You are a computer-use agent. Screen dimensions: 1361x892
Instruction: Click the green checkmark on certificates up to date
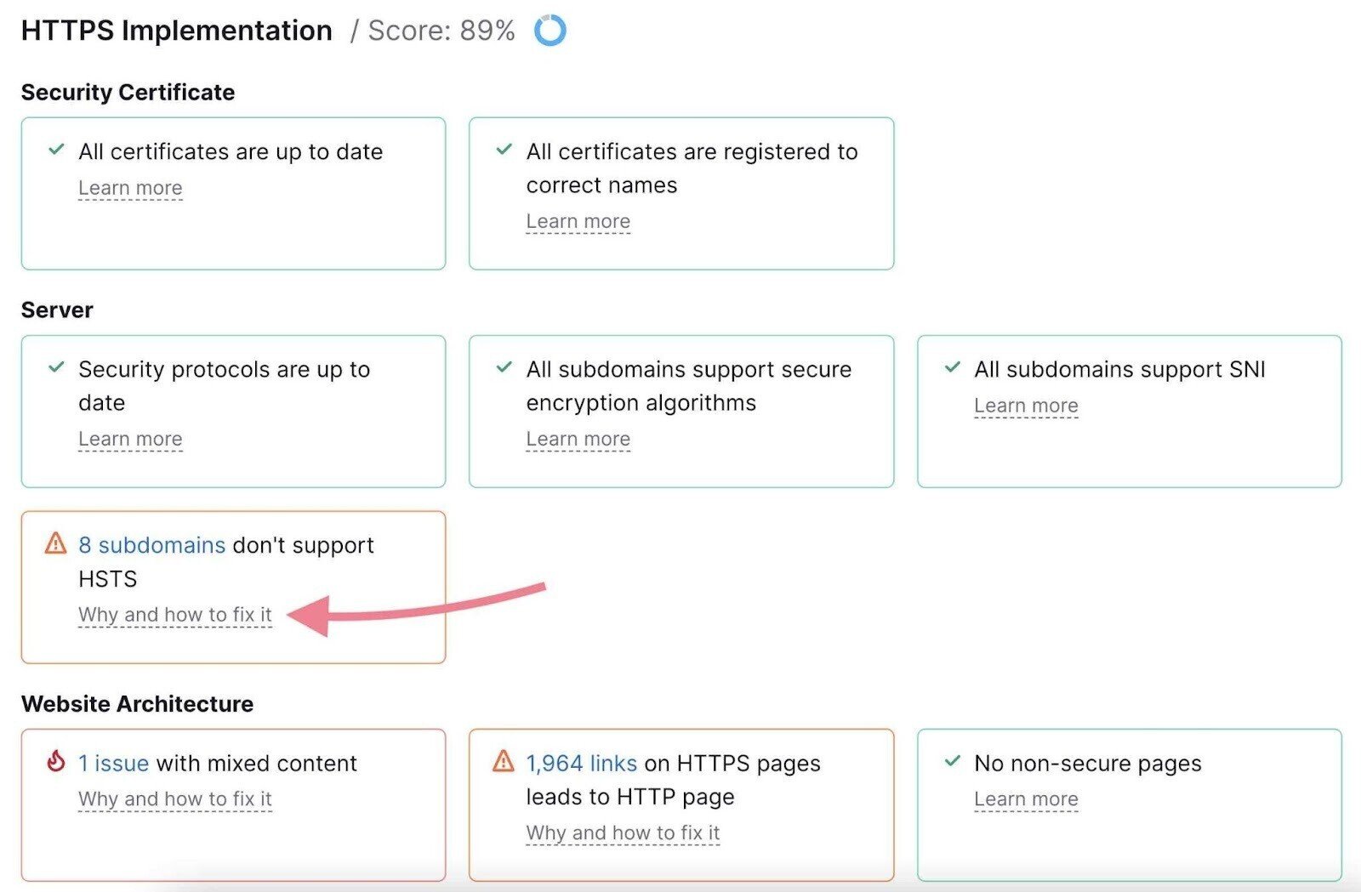pyautogui.click(x=55, y=149)
